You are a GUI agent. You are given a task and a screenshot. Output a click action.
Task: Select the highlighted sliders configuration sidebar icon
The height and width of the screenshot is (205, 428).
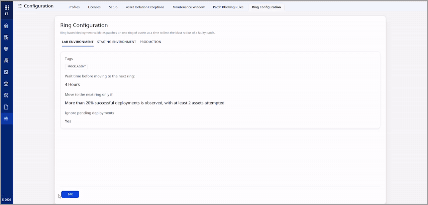pos(6,119)
